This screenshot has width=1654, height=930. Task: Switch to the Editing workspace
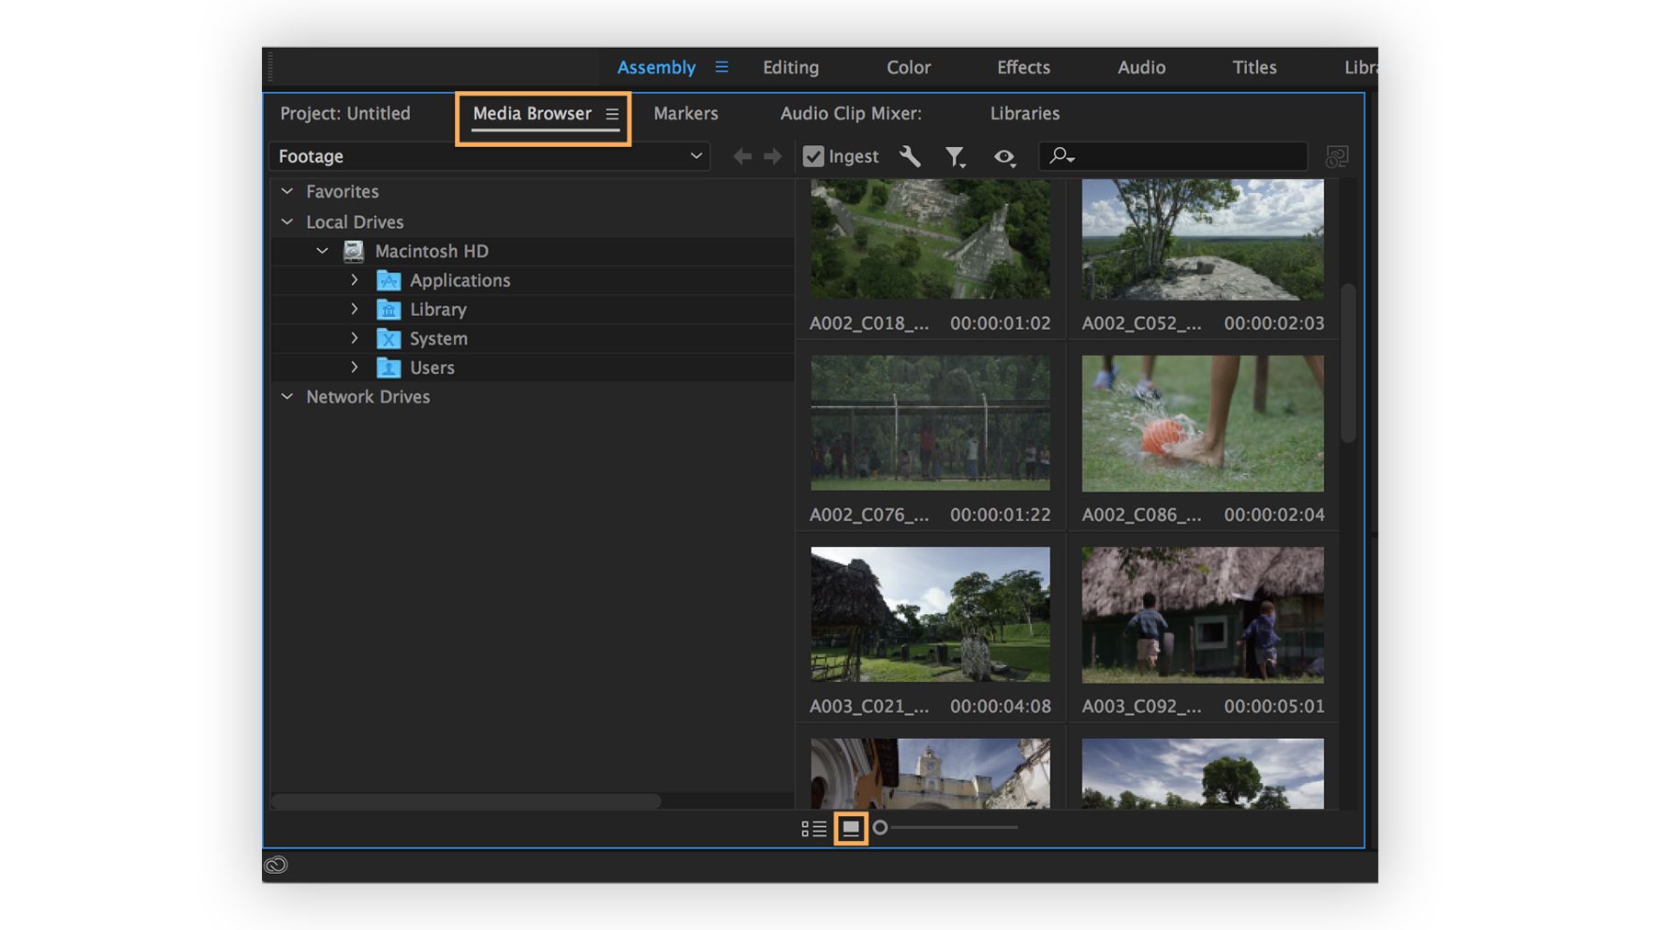pyautogui.click(x=790, y=67)
